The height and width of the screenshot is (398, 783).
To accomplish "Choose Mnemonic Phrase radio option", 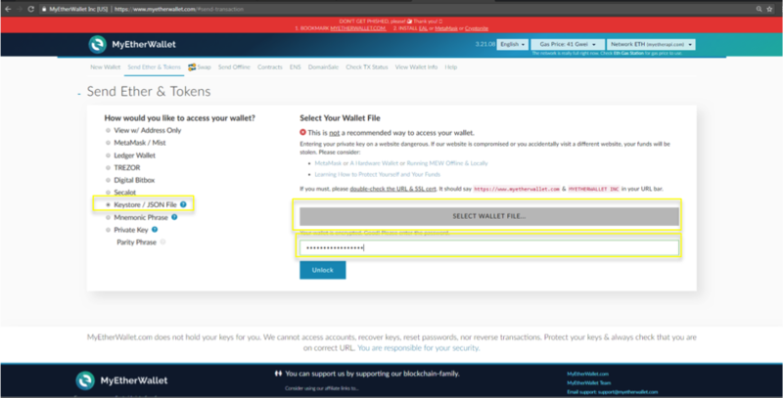I will click(108, 217).
